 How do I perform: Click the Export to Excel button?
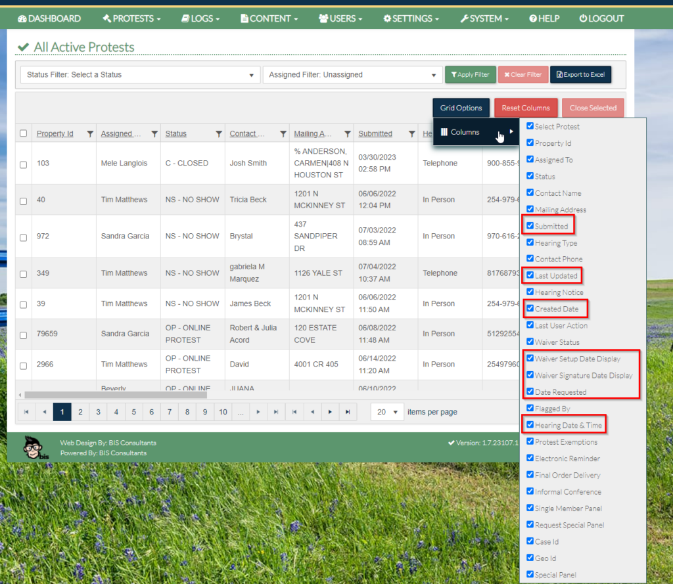coord(580,75)
